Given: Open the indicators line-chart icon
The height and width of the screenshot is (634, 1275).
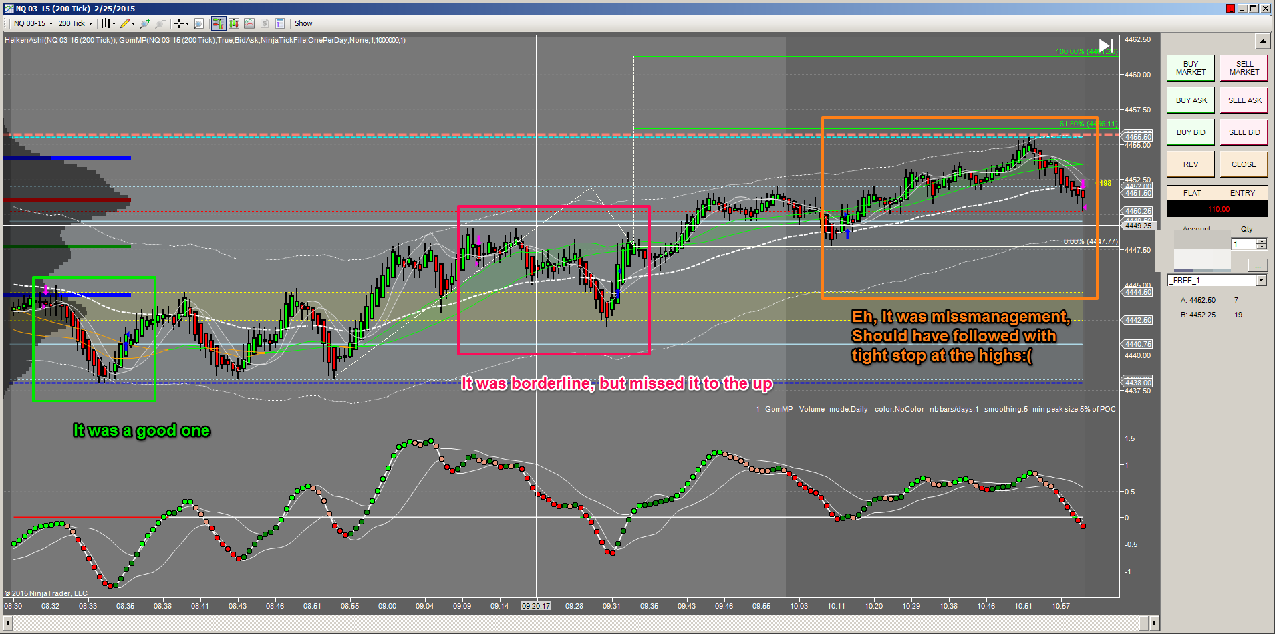Looking at the screenshot, I should 249,23.
